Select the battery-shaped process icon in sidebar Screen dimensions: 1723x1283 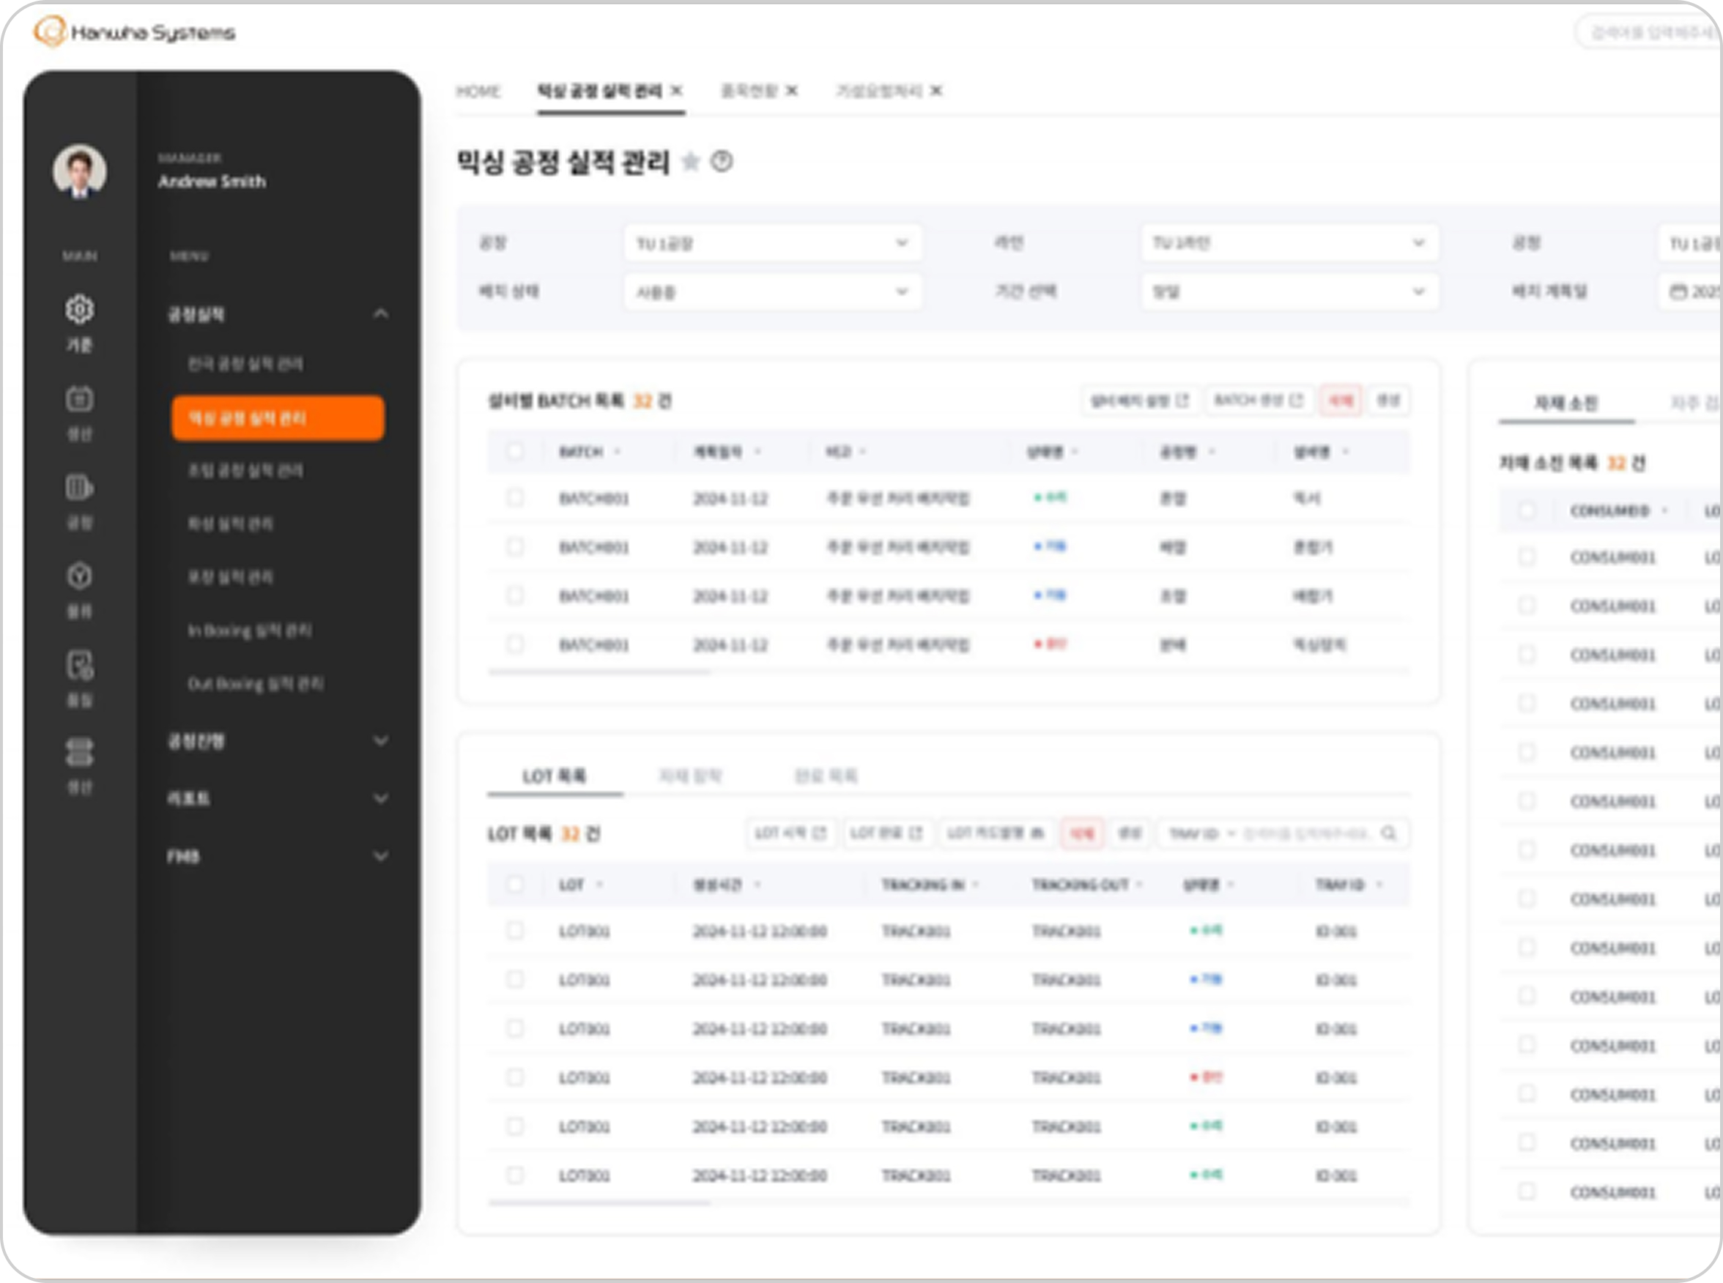[79, 488]
